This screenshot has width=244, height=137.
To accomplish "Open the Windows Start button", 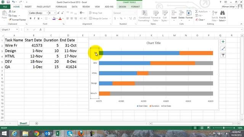I will pos(4,134).
